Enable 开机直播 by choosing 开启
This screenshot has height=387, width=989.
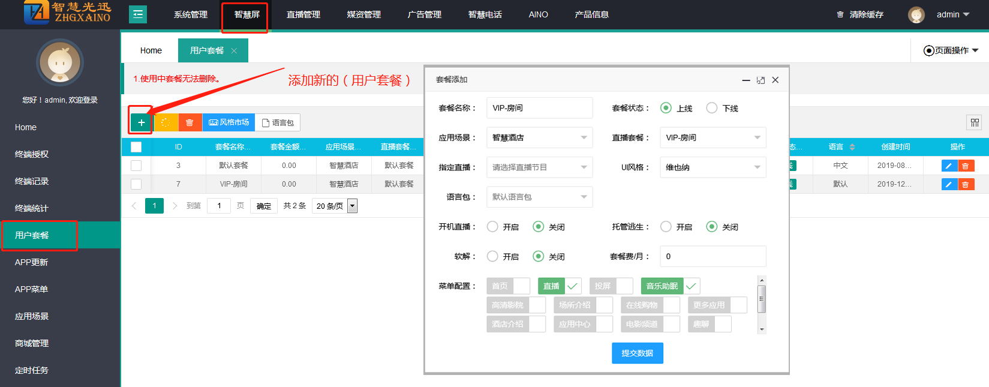pyautogui.click(x=492, y=227)
